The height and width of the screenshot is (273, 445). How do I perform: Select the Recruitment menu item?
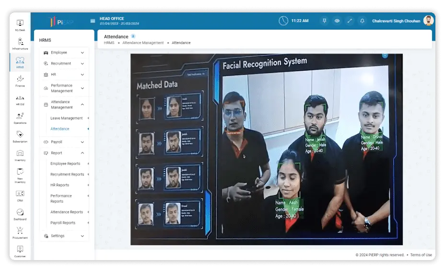tap(64, 64)
